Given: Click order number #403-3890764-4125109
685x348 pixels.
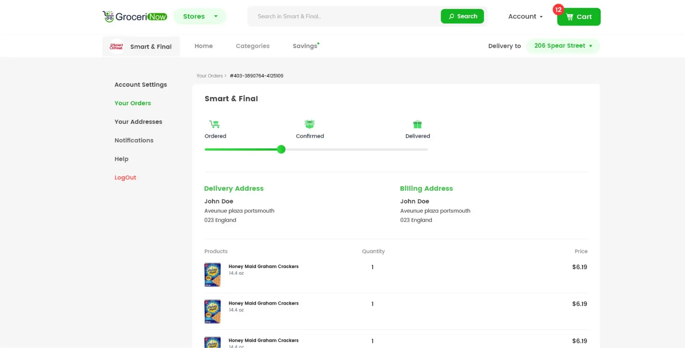Looking at the screenshot, I should (x=256, y=76).
